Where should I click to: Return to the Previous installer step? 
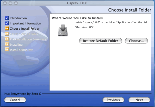[x=113, y=100]
